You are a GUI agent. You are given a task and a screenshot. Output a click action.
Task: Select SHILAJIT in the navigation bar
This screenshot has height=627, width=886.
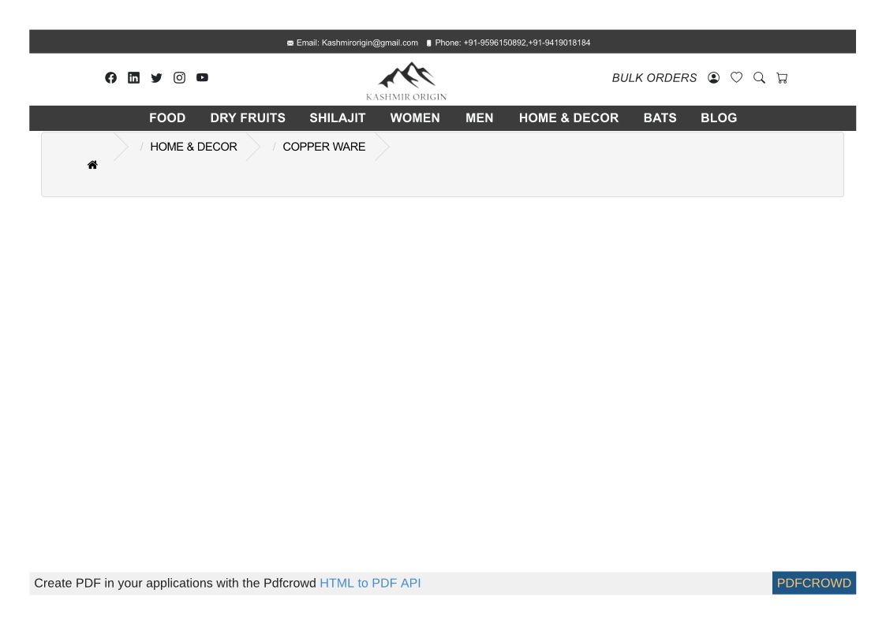coord(338,118)
